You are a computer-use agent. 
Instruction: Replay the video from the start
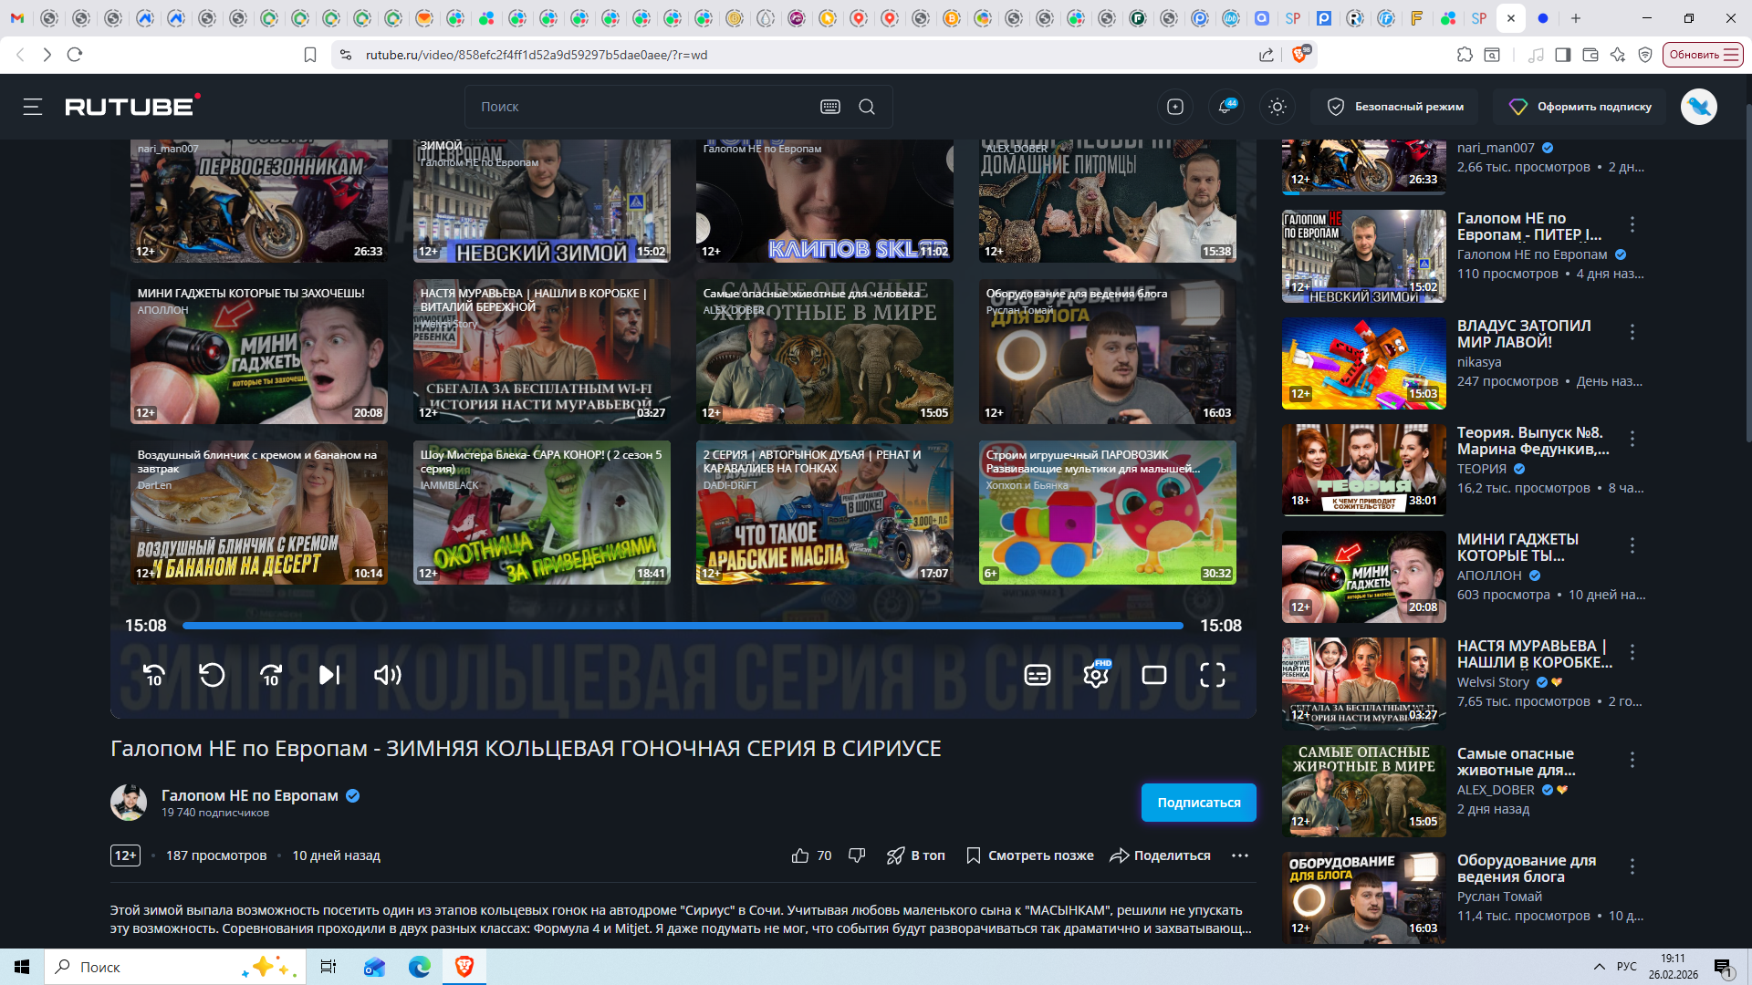212,675
